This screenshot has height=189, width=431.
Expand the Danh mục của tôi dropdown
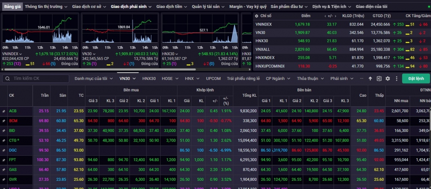point(93,79)
